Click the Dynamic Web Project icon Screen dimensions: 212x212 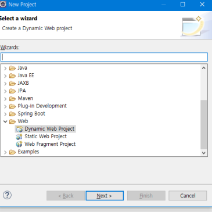[x=19, y=129]
